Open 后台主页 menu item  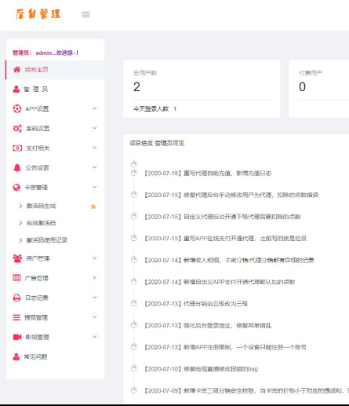(x=55, y=70)
